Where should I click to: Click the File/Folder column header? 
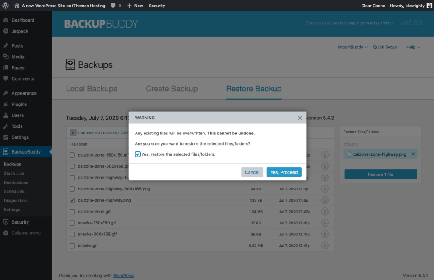click(x=78, y=144)
